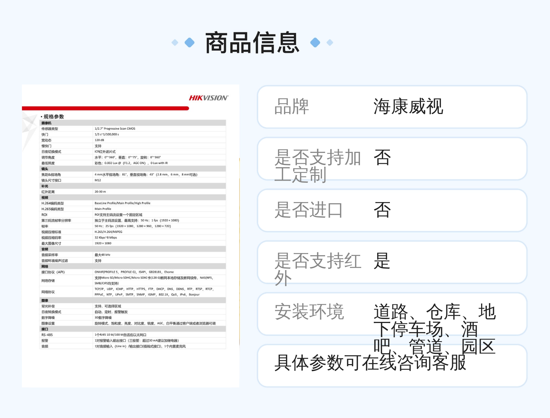Click the M12 lens interface value

tap(98, 180)
